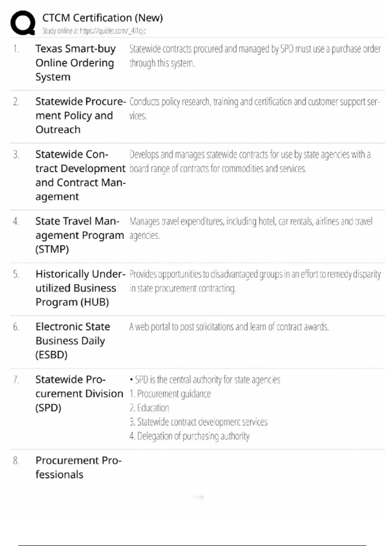Viewport: 385px width, 546px height.
Task: Click the definition about managing travel expenditures
Action: coord(251,228)
